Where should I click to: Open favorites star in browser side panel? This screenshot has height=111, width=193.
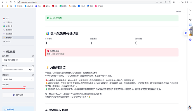190,15
